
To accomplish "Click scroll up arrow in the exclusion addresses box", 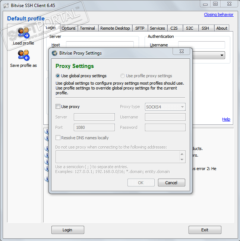I will click(x=182, y=154).
